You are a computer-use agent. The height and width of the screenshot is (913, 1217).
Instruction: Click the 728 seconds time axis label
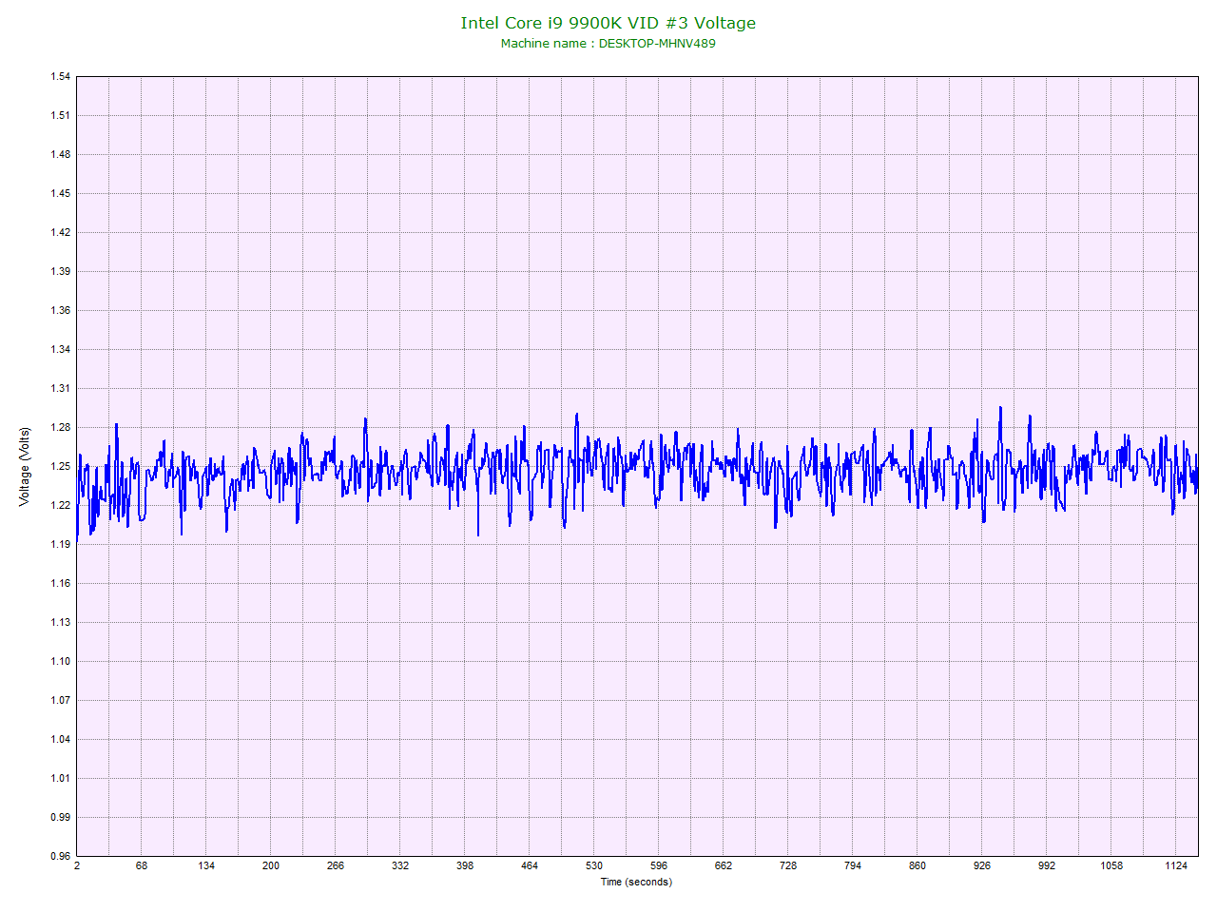[x=788, y=866]
